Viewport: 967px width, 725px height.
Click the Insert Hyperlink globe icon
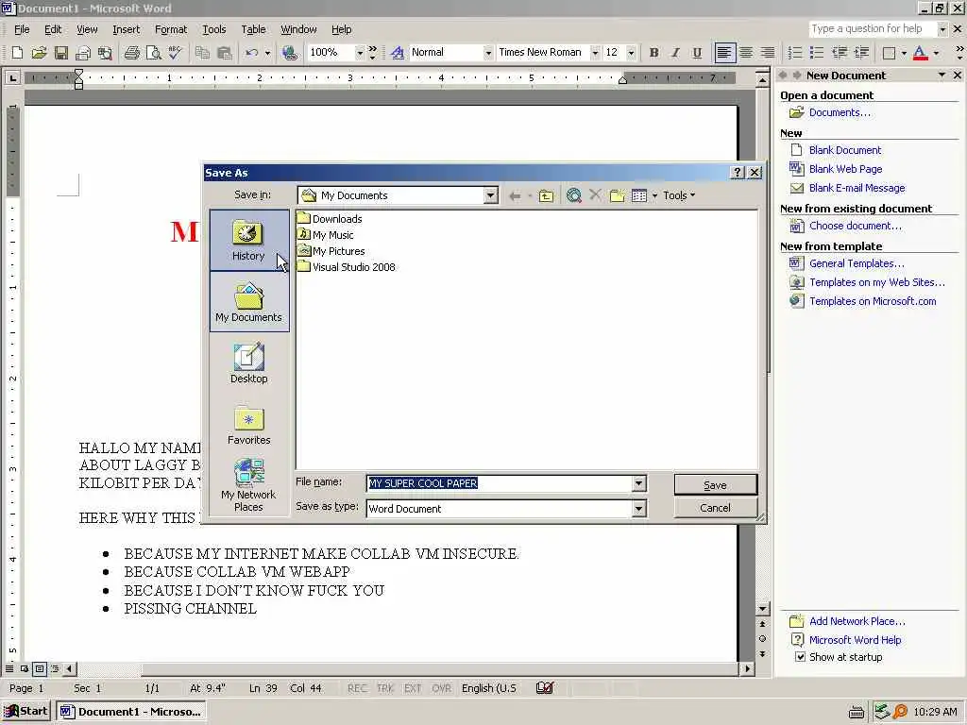coord(289,53)
